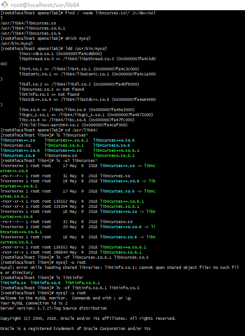Click green libtinfo.so.6.1 in the ls output

point(82,283)
